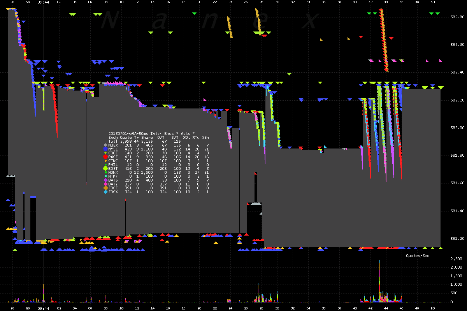Select the purple BATS diamond marker
This screenshot has width=467, height=311.
(105, 180)
